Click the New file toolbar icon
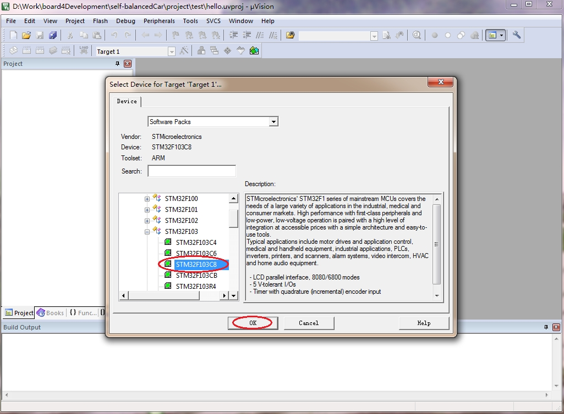The width and height of the screenshot is (564, 414). point(13,35)
